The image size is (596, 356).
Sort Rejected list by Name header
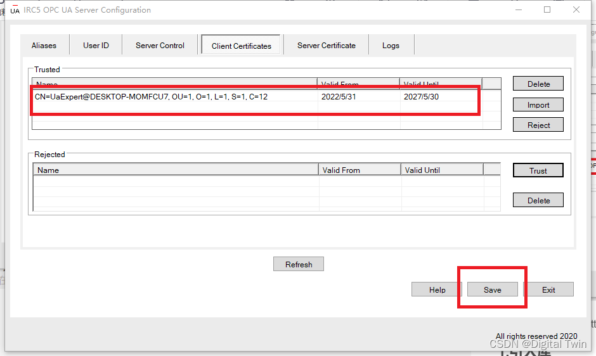coord(176,170)
